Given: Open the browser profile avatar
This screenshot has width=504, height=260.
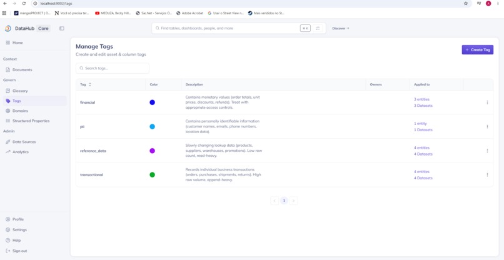Looking at the screenshot, I should pyautogui.click(x=488, y=3).
